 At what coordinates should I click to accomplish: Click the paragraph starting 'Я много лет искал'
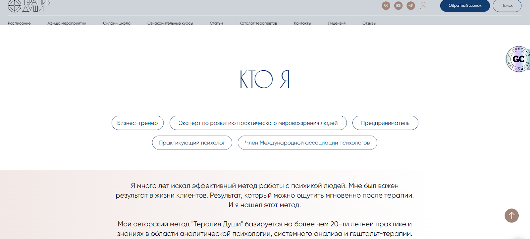click(x=265, y=195)
